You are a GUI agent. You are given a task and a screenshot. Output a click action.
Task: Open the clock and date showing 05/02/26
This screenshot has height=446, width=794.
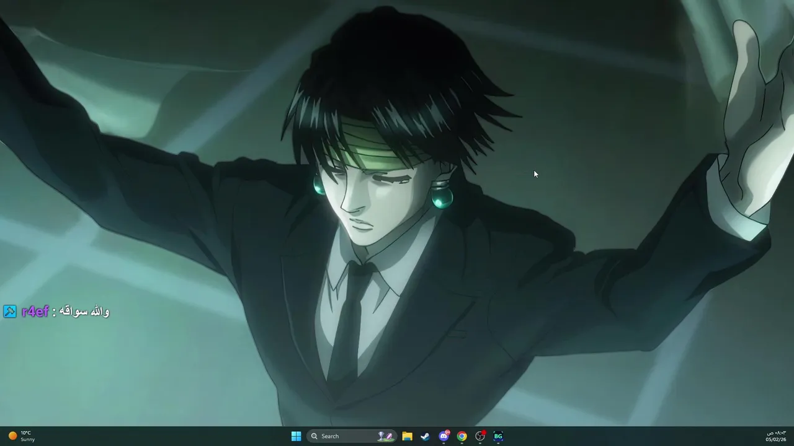point(775,436)
